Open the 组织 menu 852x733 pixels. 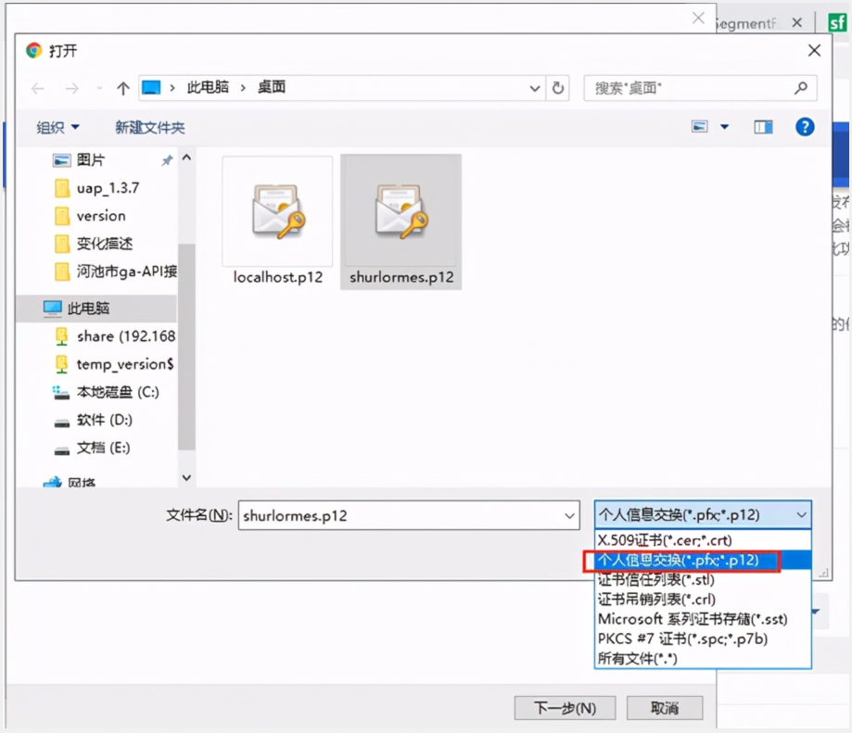click(57, 128)
